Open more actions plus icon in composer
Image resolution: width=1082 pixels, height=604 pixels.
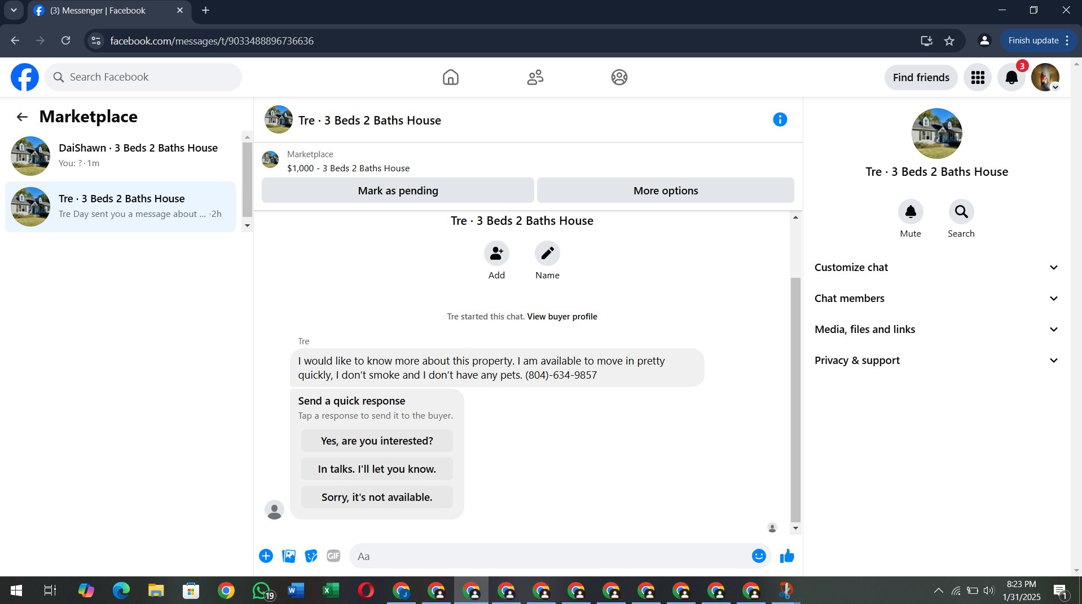tap(266, 556)
